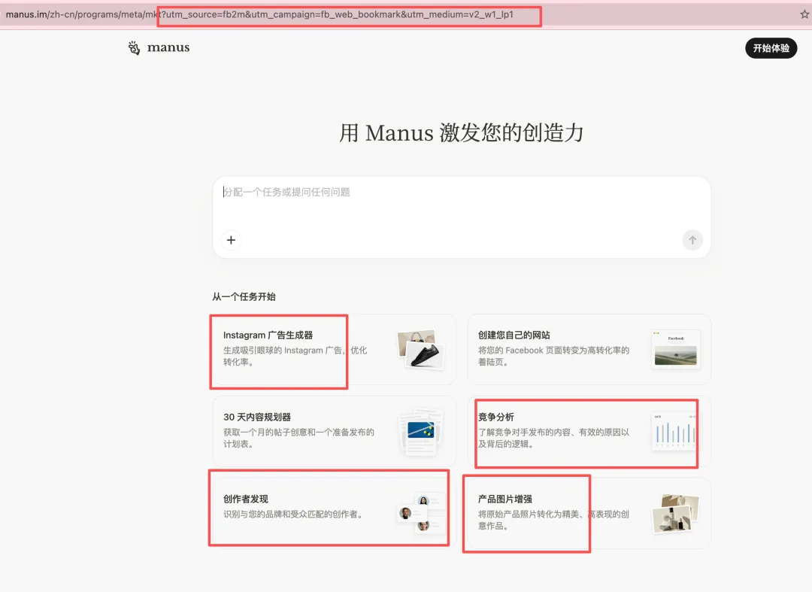Click the text 了解竞争对手发布的内容
This screenshot has width=812, height=592.
pyautogui.click(x=523, y=432)
